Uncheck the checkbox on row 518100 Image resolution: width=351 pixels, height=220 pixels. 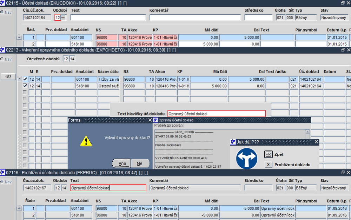[25, 86]
